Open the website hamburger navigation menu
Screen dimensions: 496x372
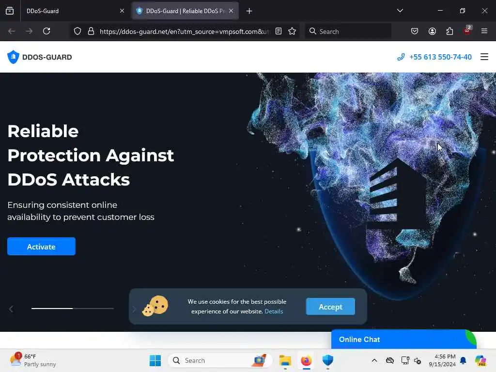(x=484, y=57)
